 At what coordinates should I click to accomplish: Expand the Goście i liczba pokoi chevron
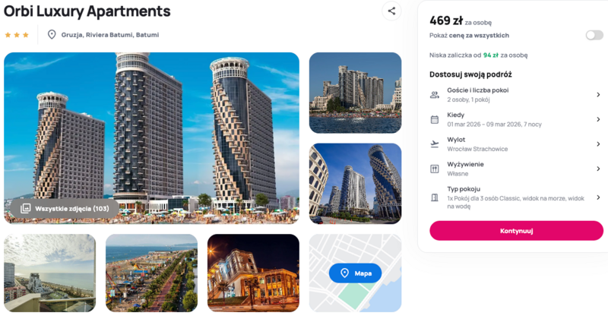tap(598, 94)
